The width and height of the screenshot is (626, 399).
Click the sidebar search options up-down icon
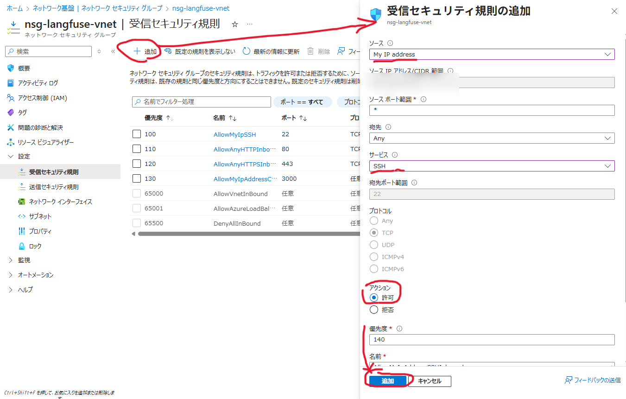coord(99,51)
